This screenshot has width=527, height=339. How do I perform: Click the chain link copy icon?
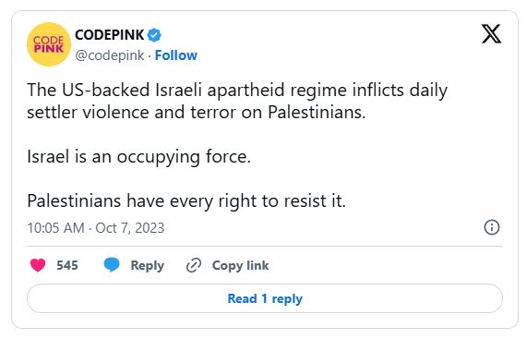click(194, 265)
